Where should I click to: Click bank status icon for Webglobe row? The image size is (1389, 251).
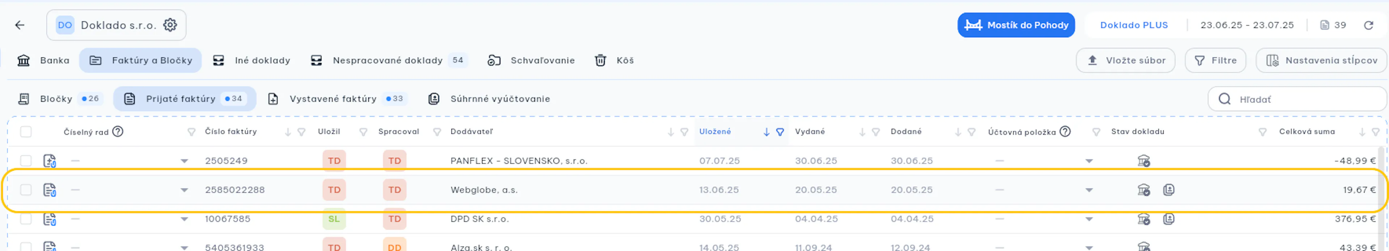pos(1143,190)
